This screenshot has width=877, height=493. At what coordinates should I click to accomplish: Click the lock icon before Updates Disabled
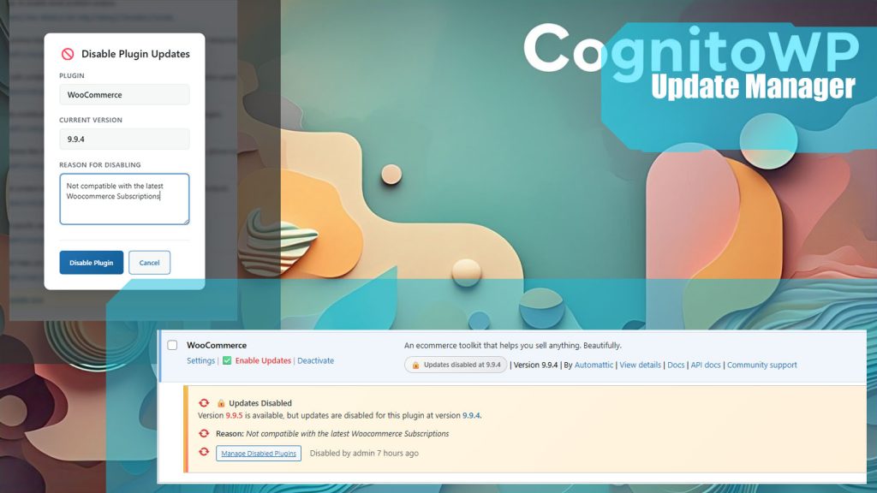(221, 403)
